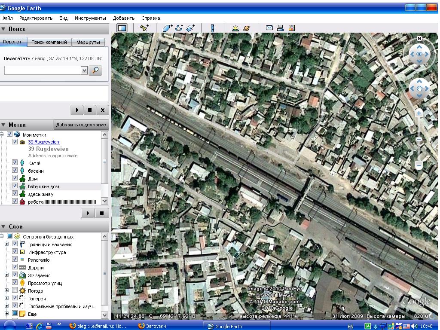Screen dimensions: 440x330
Task: Open the Редактировать menu
Action: pyautogui.click(x=36, y=18)
